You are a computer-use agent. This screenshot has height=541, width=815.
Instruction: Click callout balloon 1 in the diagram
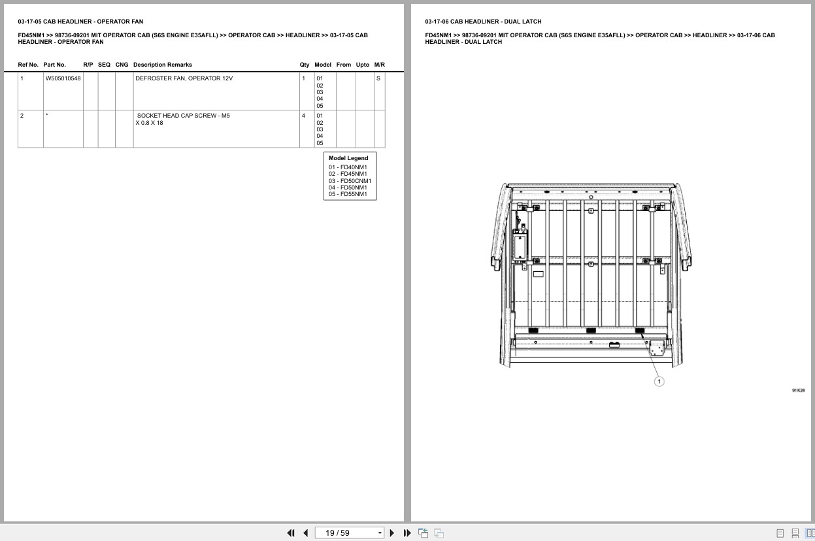(659, 382)
